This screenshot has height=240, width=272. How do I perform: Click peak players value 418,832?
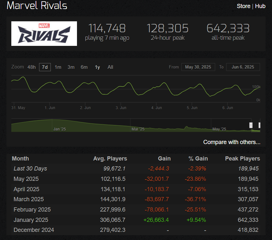[x=248, y=230]
